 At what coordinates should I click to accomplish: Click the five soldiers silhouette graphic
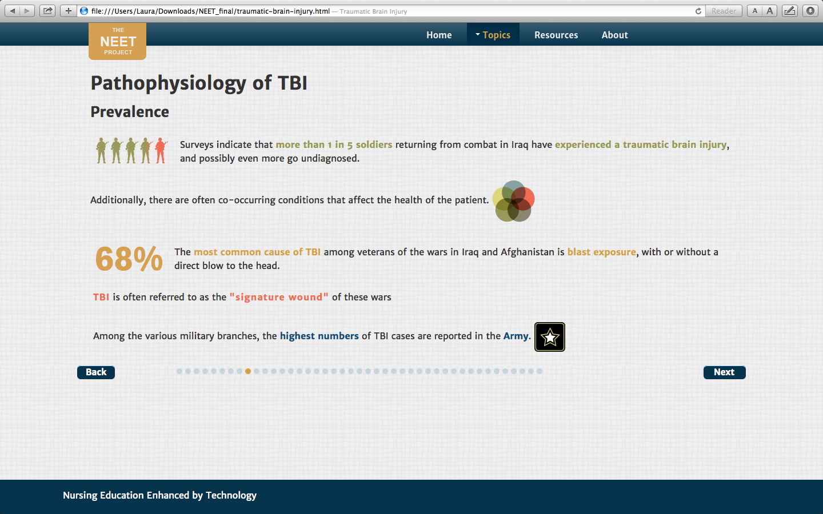[131, 151]
